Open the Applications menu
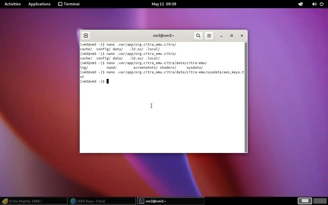 point(39,4)
